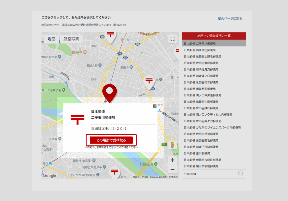This screenshot has height=201, width=288.
Task: Select the Street View pegman icon
Action: pyautogui.click(x=172, y=145)
